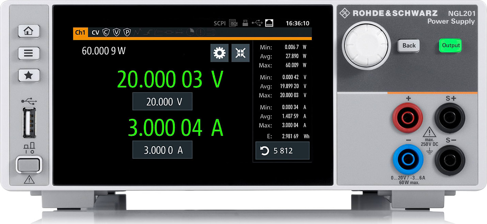
Task: Tap the Home key on the front panel
Action: pos(29,31)
